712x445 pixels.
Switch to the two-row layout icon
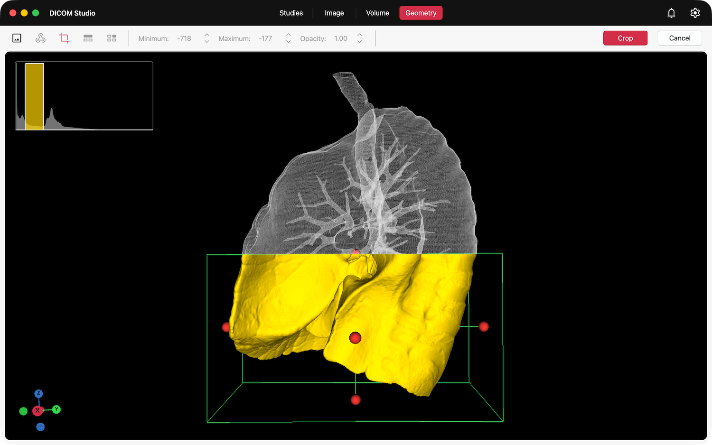pyautogui.click(x=88, y=38)
